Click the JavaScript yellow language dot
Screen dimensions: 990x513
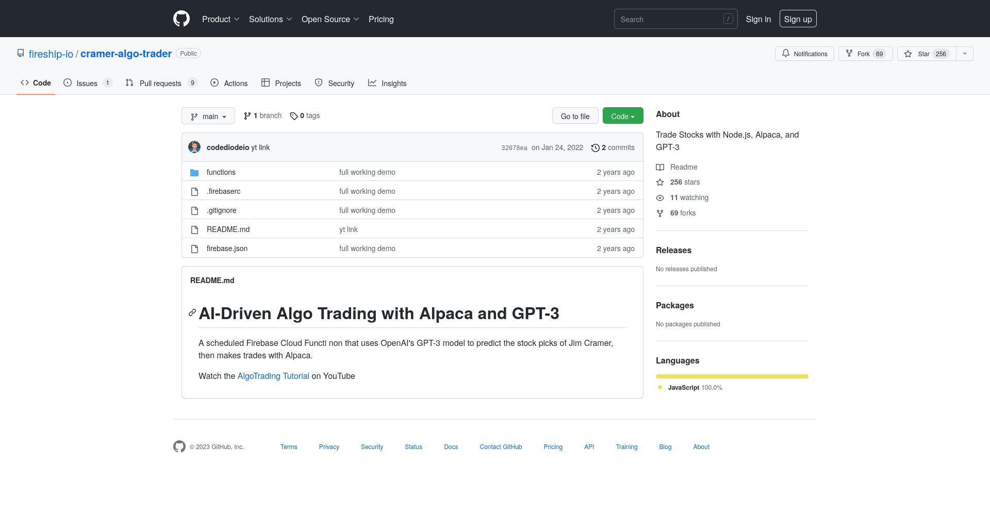click(660, 387)
